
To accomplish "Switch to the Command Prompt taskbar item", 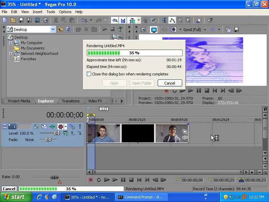I will point(141,197).
